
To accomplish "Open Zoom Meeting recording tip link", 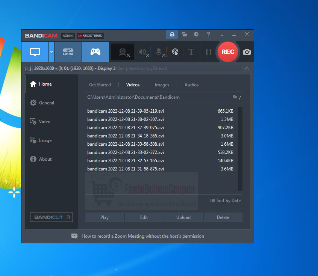I will tap(143, 236).
